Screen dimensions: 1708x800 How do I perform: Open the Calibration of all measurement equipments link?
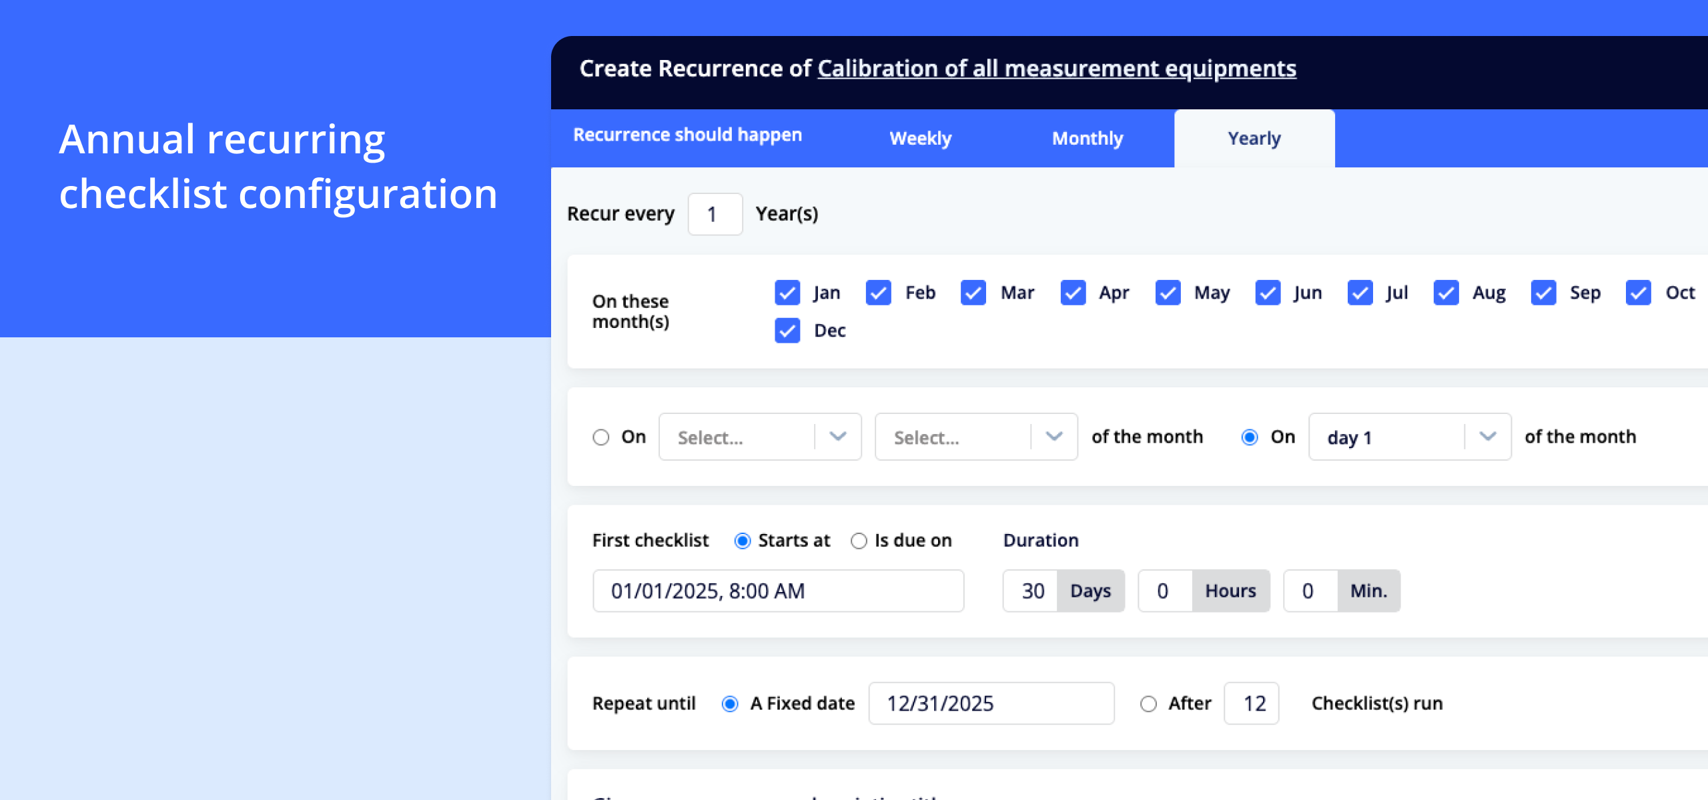[x=1057, y=69]
